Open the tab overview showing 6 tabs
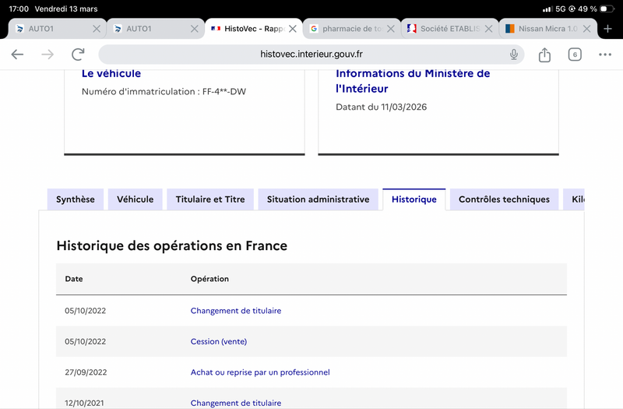The height and width of the screenshot is (409, 623). coord(575,55)
